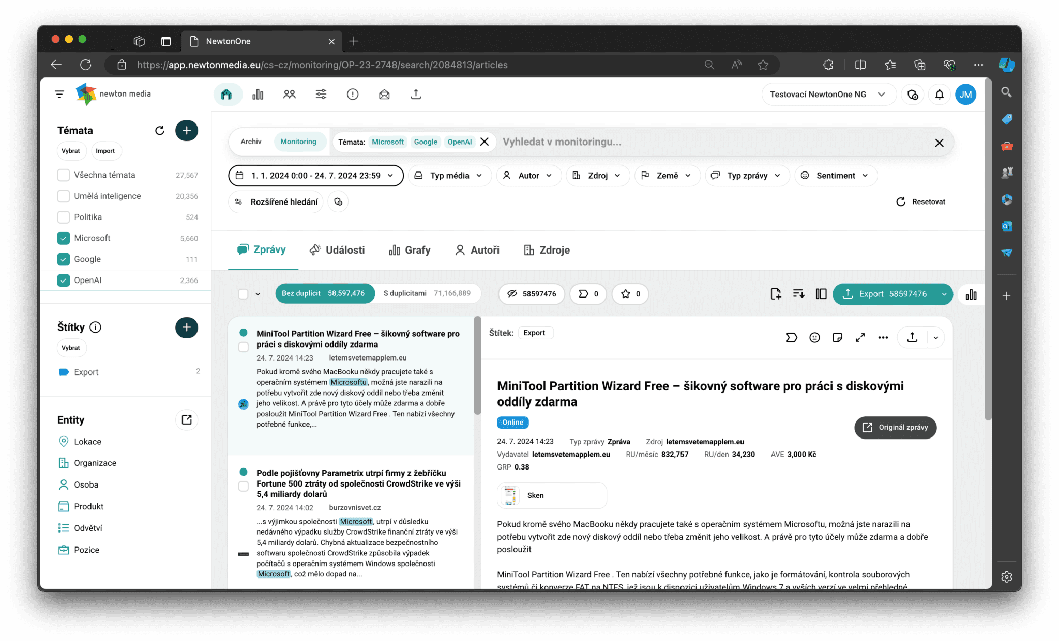Uncheck the OpenAI topic checkbox

pos(64,280)
